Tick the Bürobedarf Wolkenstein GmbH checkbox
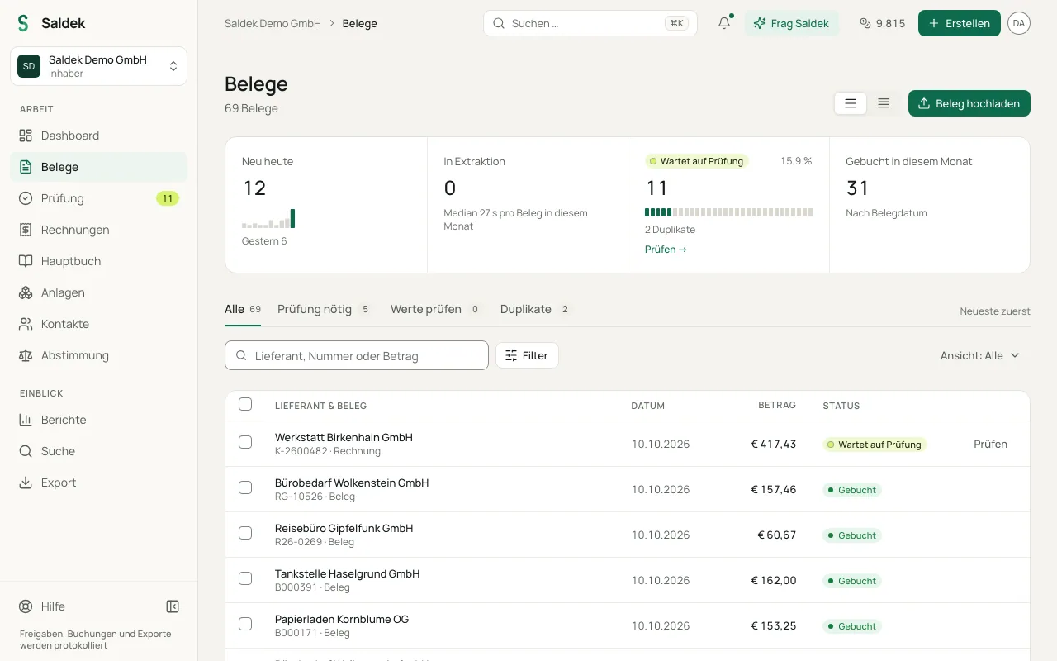The height and width of the screenshot is (661, 1057). [245, 487]
